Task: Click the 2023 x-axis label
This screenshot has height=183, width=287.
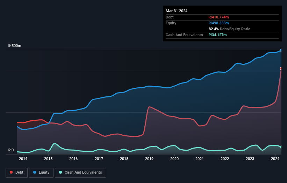Action: point(250,159)
